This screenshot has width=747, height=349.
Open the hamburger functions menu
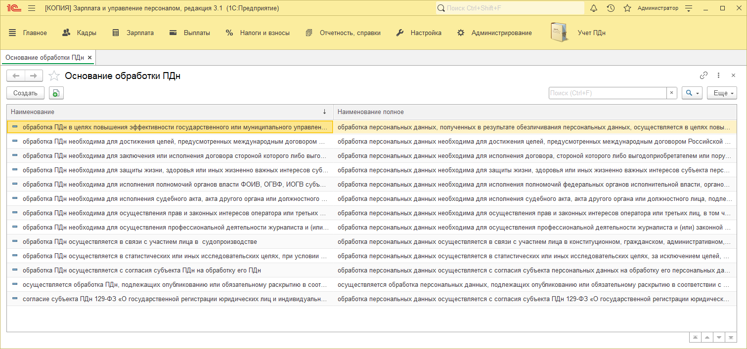pos(32,8)
